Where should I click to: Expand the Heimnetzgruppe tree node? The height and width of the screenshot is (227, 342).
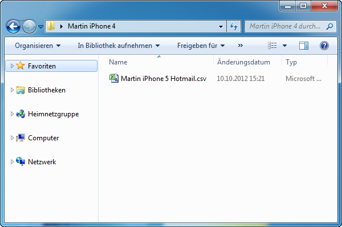(12, 113)
